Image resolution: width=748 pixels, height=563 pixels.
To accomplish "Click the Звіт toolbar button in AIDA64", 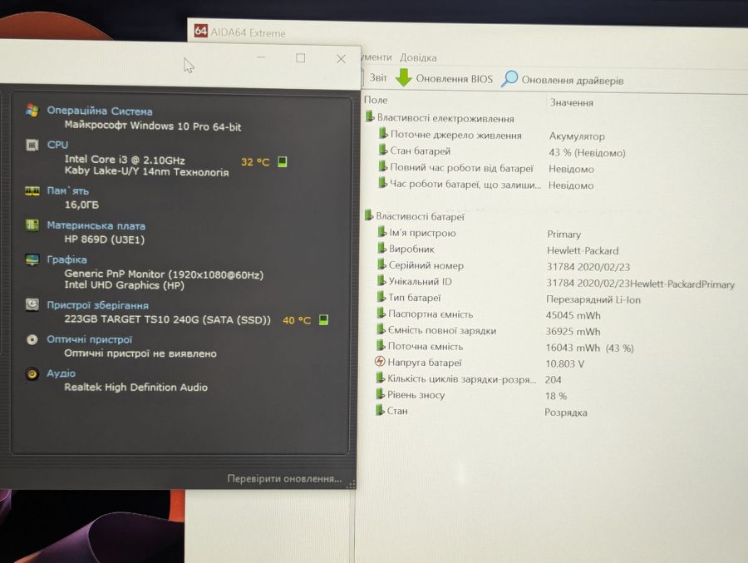I will click(376, 78).
